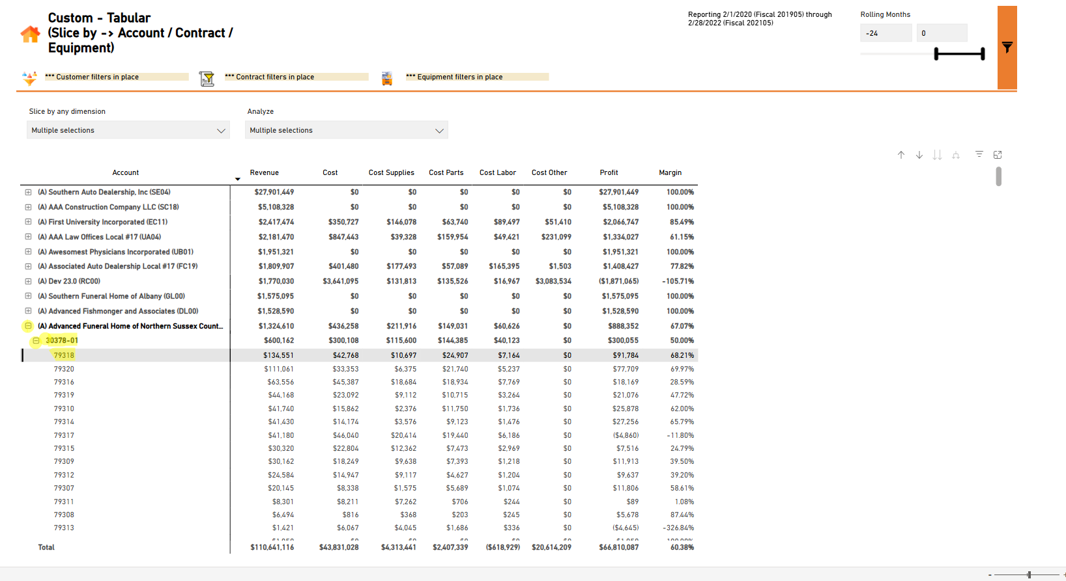Expand Southern Funeral Home of Albany row
The width and height of the screenshot is (1066, 581).
point(28,296)
